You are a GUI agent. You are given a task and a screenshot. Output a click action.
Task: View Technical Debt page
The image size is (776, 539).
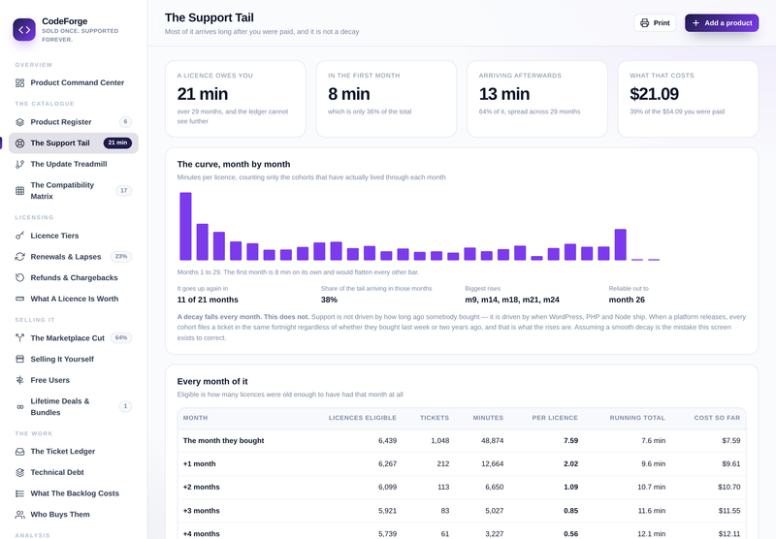point(74,473)
